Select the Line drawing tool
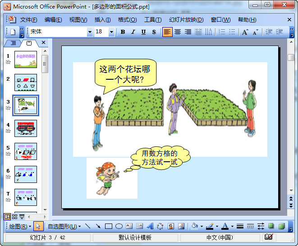298x246 pixels. point(87,226)
